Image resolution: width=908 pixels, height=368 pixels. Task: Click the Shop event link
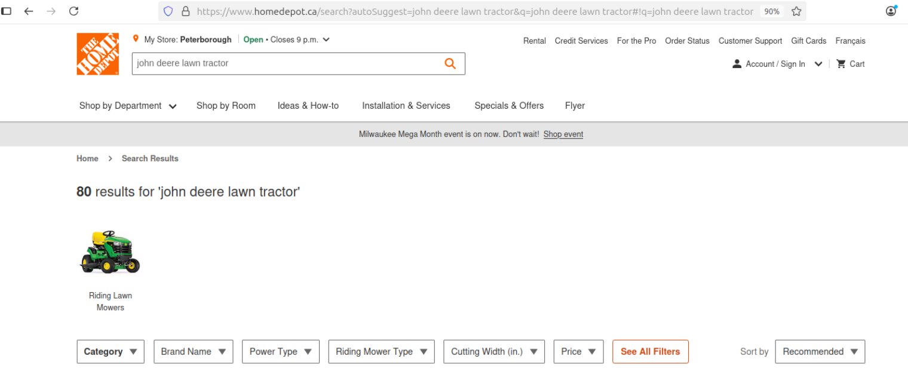pos(563,134)
